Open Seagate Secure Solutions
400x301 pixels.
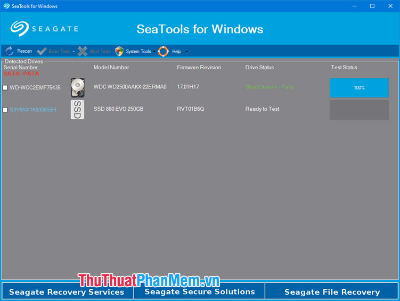click(200, 291)
